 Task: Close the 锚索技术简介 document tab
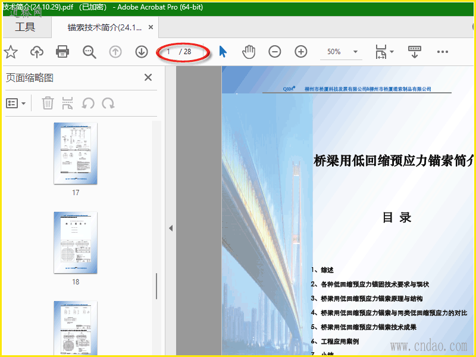click(151, 27)
